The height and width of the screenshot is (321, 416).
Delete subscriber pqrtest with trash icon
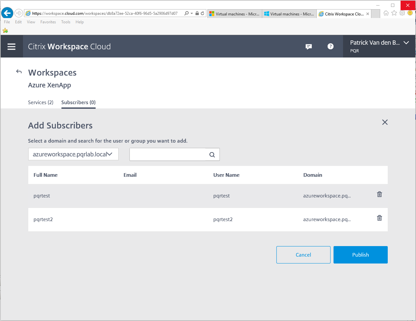click(x=380, y=194)
